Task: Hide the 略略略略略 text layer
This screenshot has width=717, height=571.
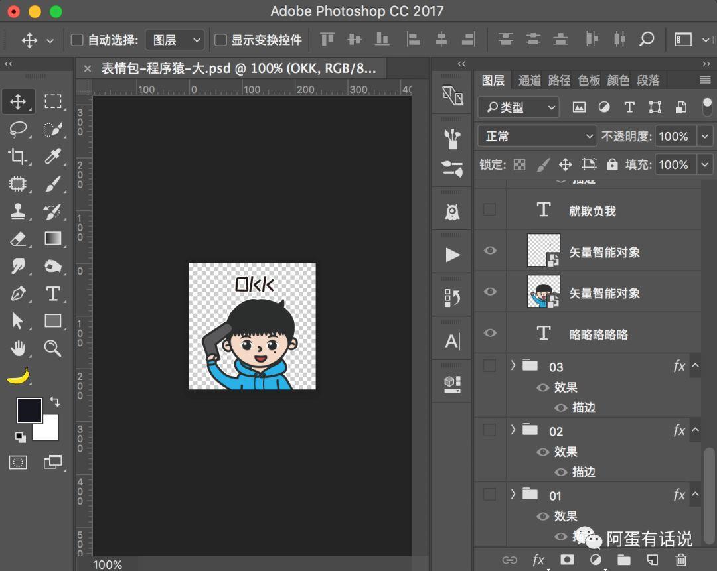Action: 490,333
